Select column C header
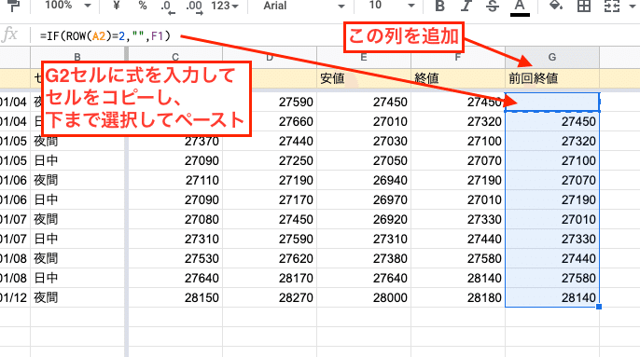Image resolution: width=640 pixels, height=357 pixels. tap(175, 57)
